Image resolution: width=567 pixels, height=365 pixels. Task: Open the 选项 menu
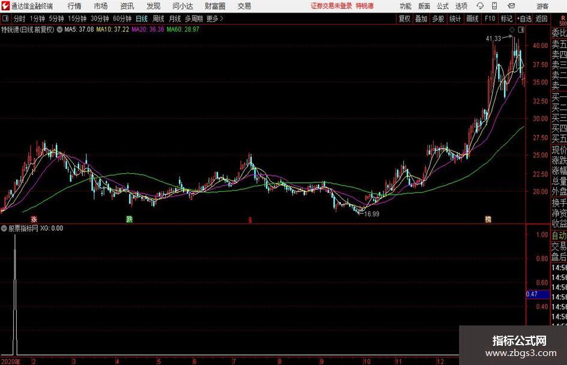click(461, 6)
